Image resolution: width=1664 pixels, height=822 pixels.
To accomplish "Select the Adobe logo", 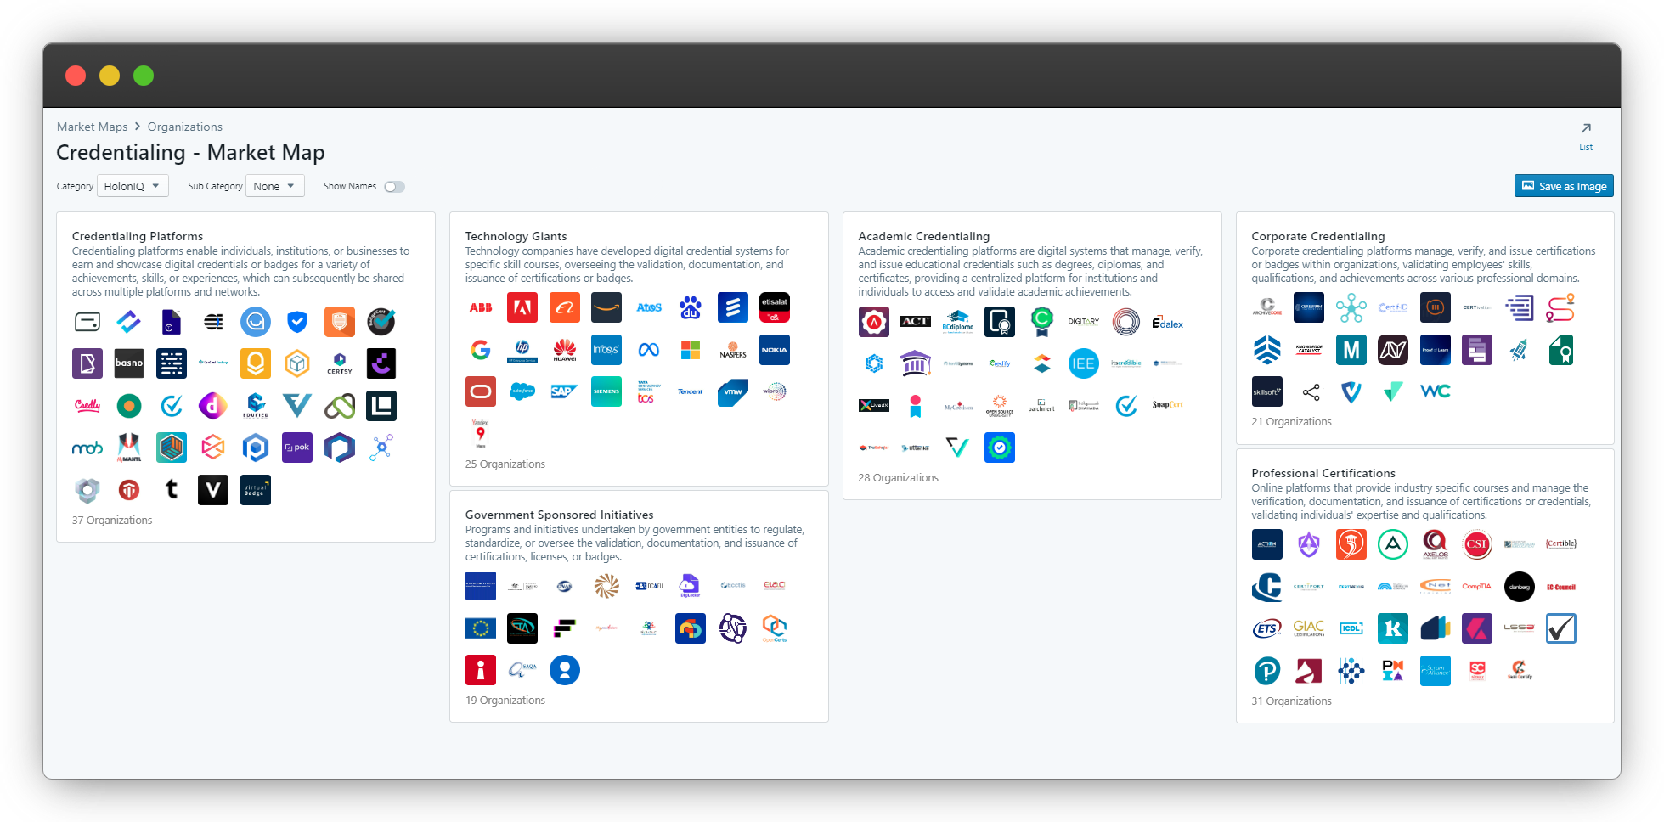I will click(x=522, y=307).
